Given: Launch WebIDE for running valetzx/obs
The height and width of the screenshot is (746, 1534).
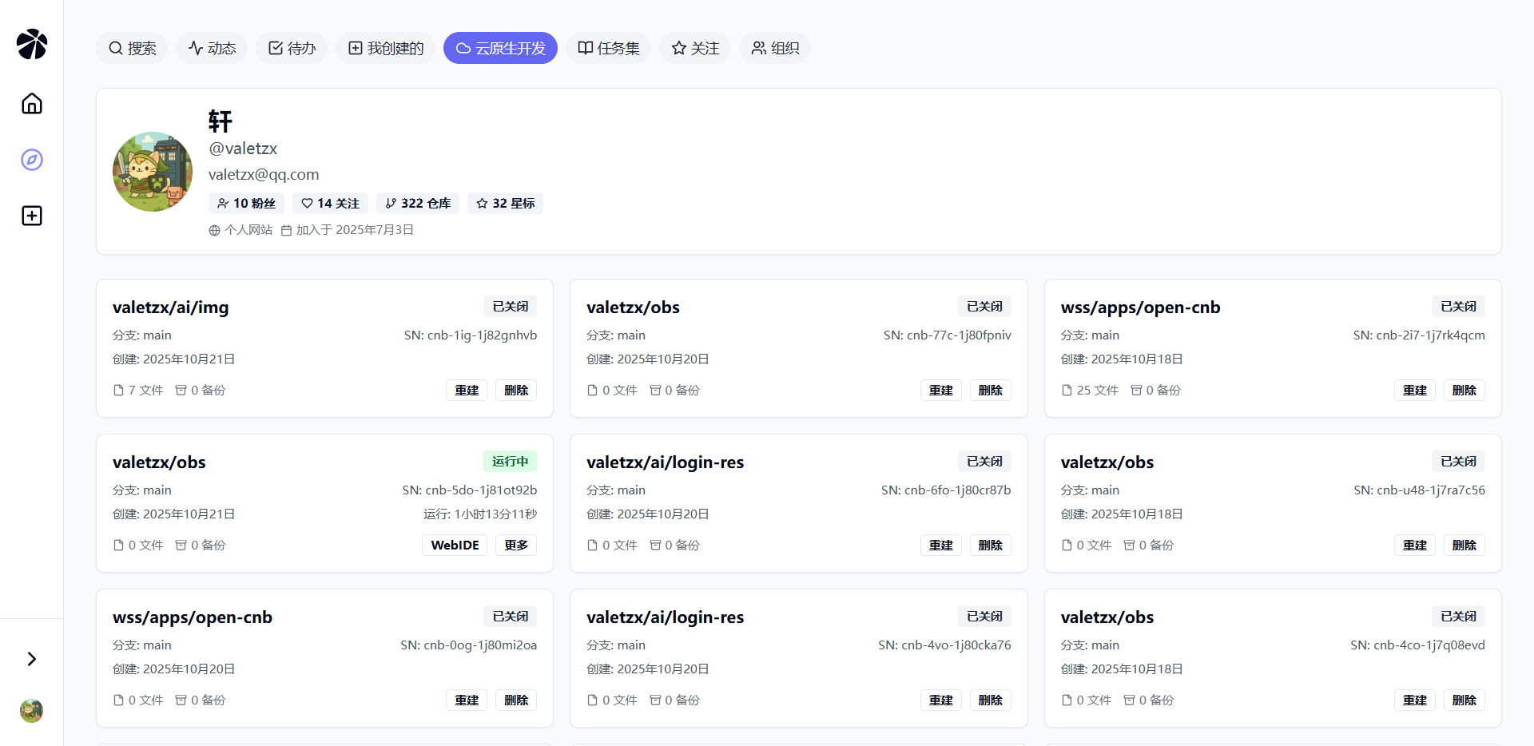Looking at the screenshot, I should (454, 545).
